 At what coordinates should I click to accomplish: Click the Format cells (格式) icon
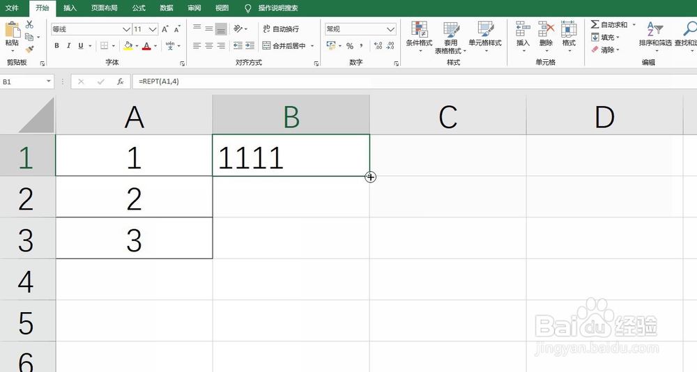pos(569,29)
